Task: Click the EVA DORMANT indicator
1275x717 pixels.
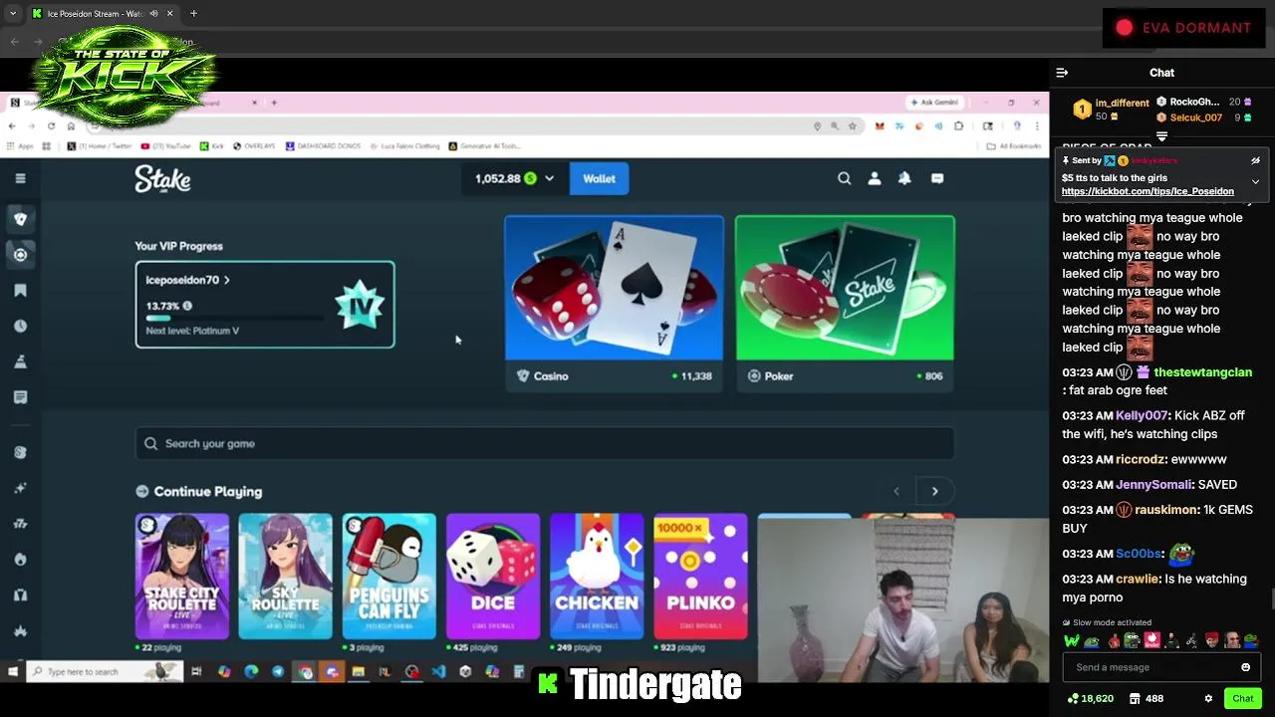Action: click(x=1183, y=28)
